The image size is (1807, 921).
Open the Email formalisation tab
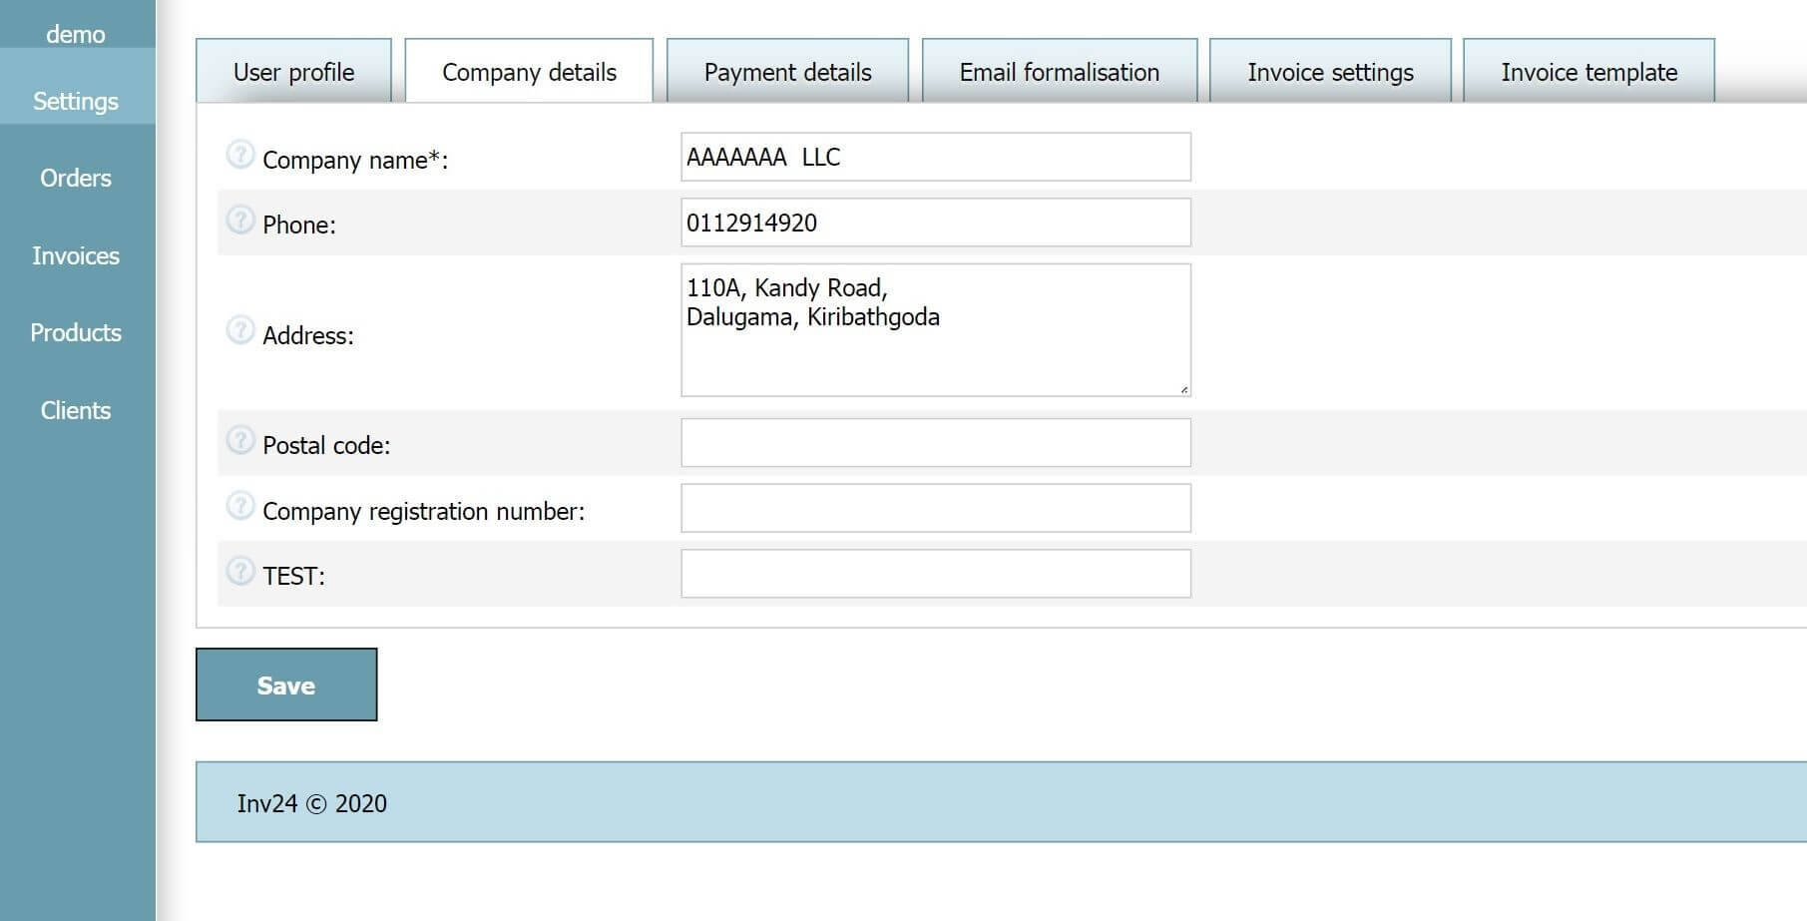1060,71
